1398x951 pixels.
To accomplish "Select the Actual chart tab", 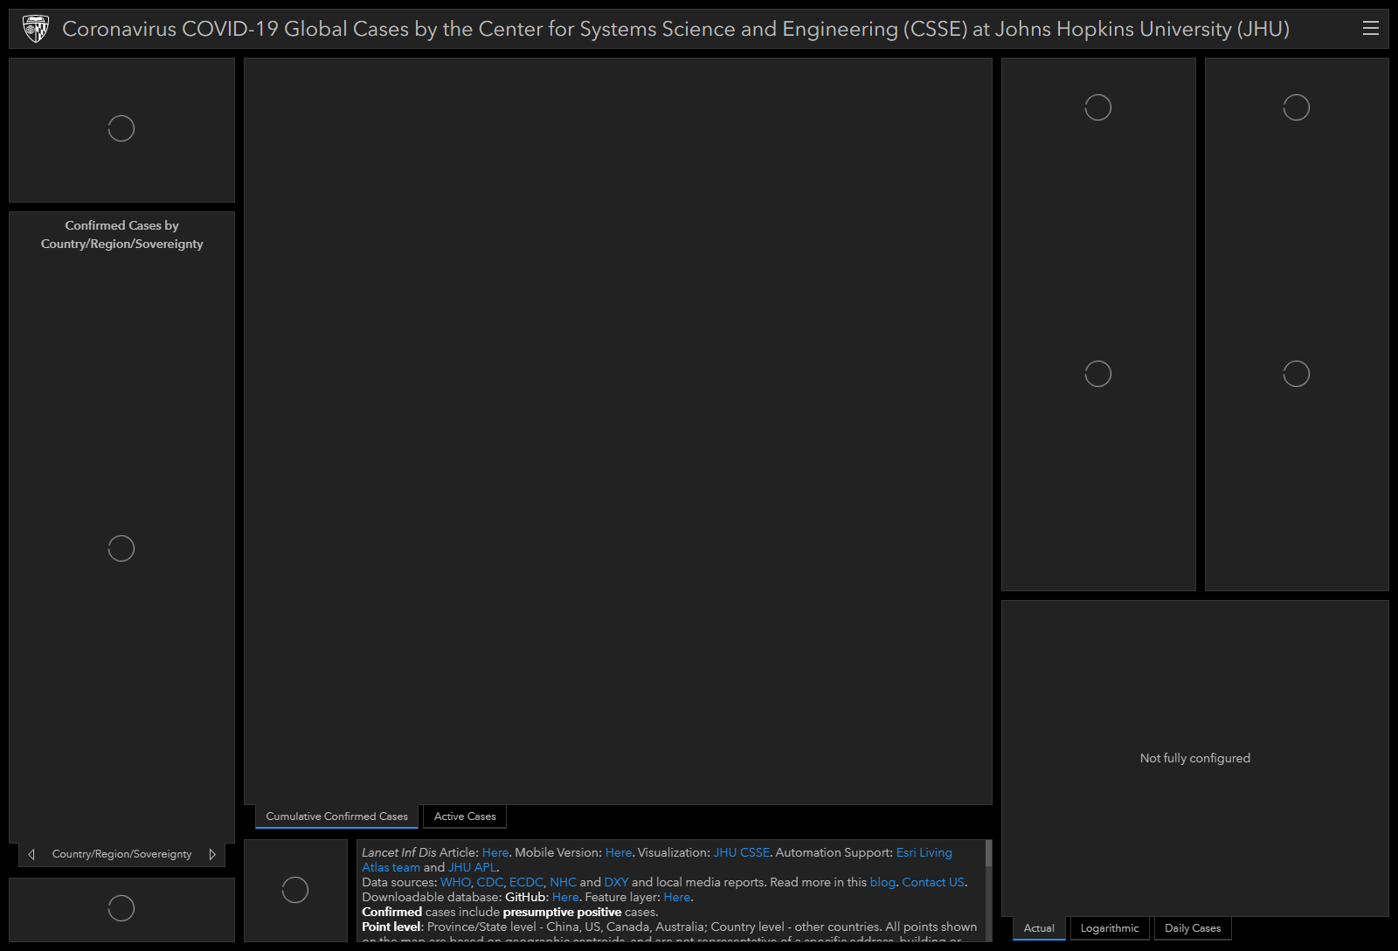I will tap(1039, 928).
